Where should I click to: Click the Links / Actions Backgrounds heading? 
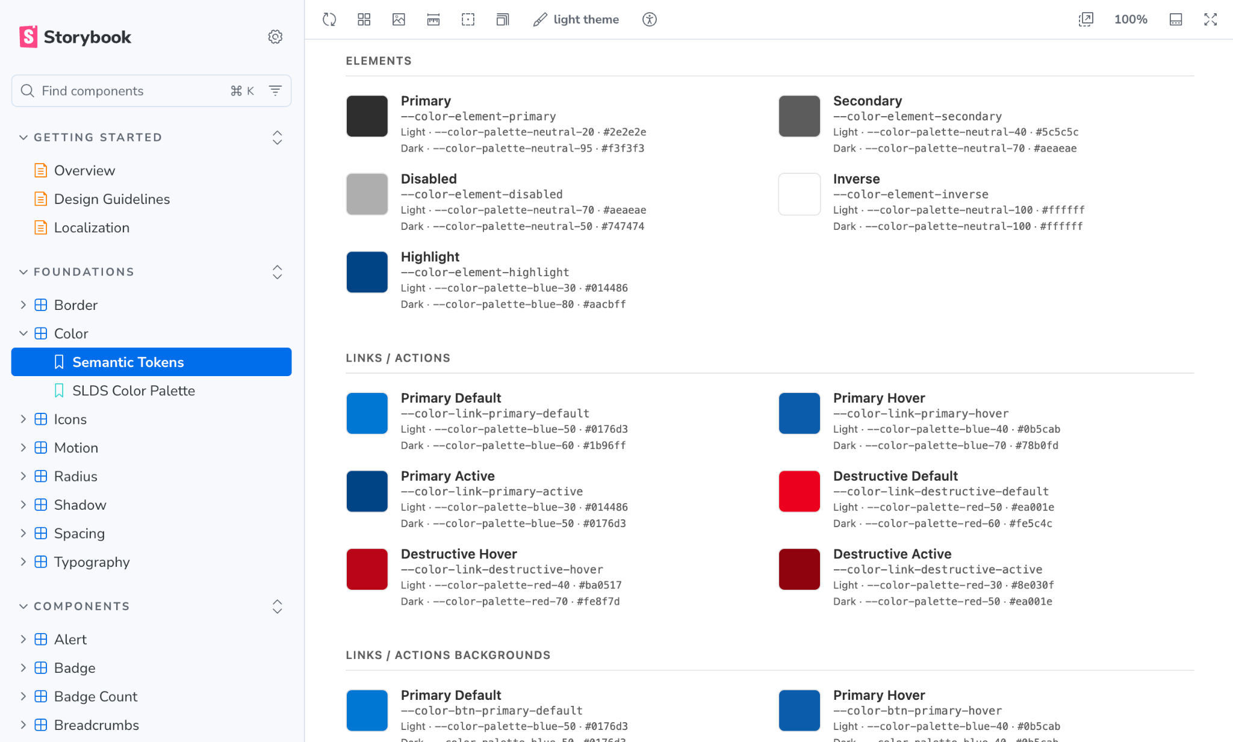coord(448,655)
